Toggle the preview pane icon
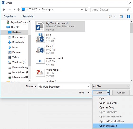Image resolution: width=133 pixels, height=129 pixels. point(121,16)
